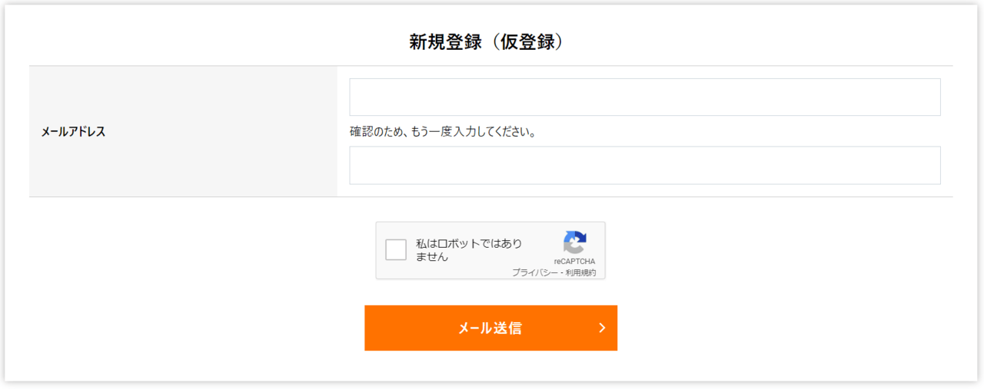984x389 pixels.
Task: Click the first メールアドレス input field
Action: pos(645,97)
